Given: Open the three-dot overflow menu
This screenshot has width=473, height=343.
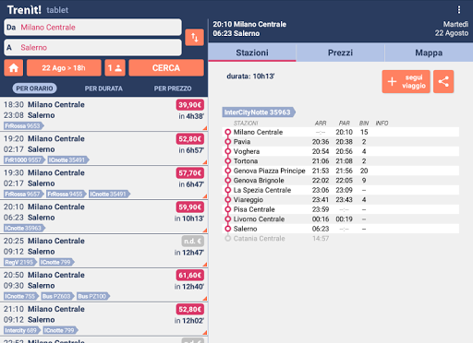Looking at the screenshot, I should click(459, 10).
